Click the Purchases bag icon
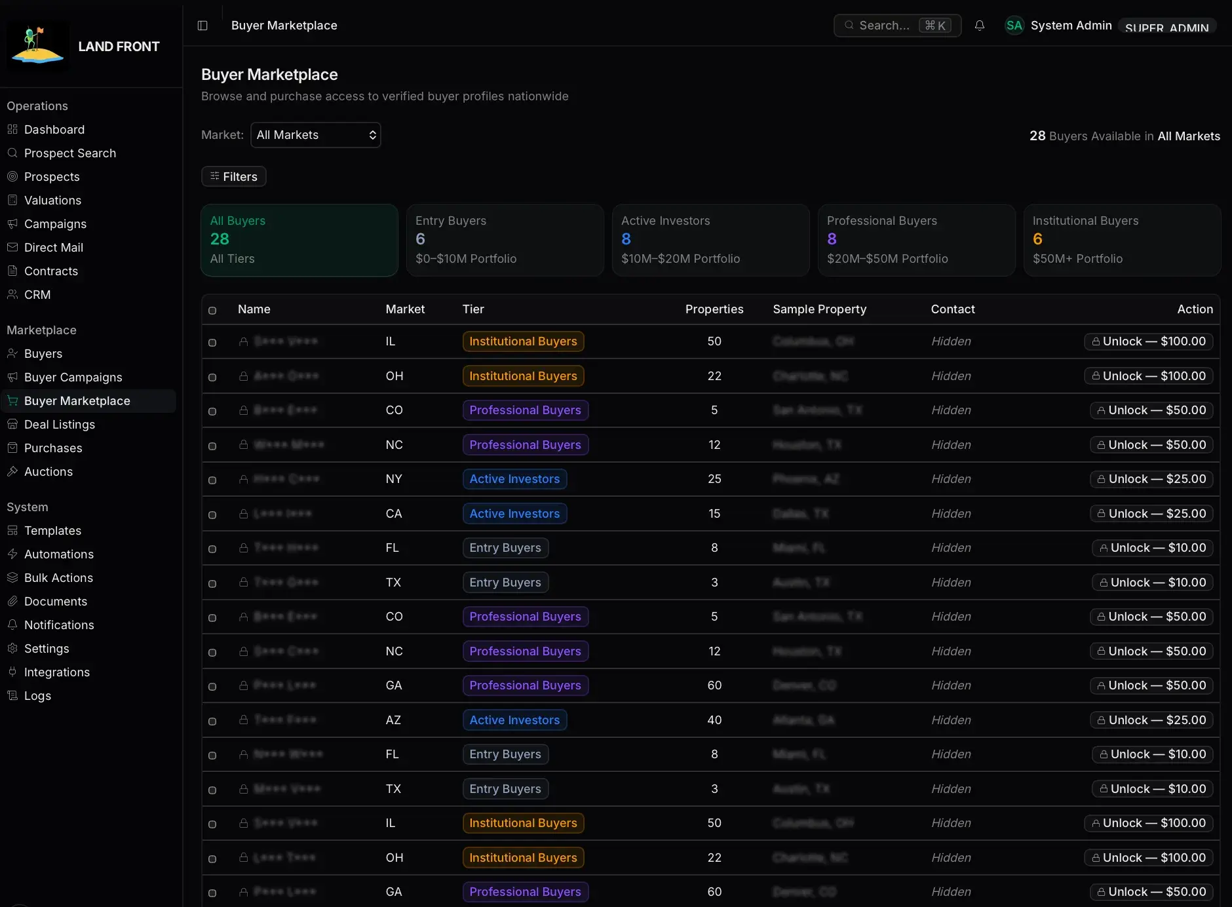Screen dimensions: 1232x907 click(x=12, y=448)
